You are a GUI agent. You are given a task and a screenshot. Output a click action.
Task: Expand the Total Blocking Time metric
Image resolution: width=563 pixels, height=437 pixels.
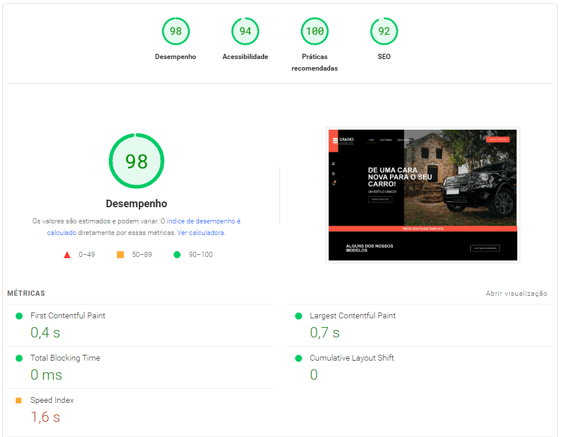point(65,358)
